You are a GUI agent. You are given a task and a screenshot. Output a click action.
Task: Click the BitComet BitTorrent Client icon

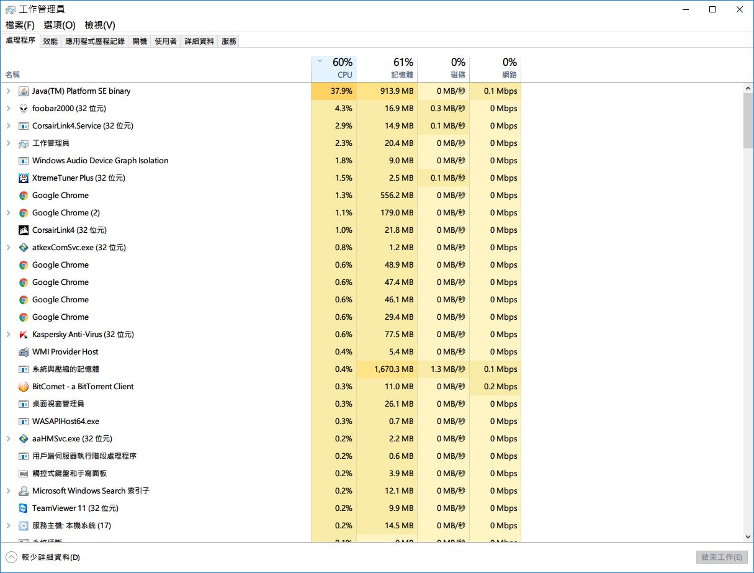(24, 387)
